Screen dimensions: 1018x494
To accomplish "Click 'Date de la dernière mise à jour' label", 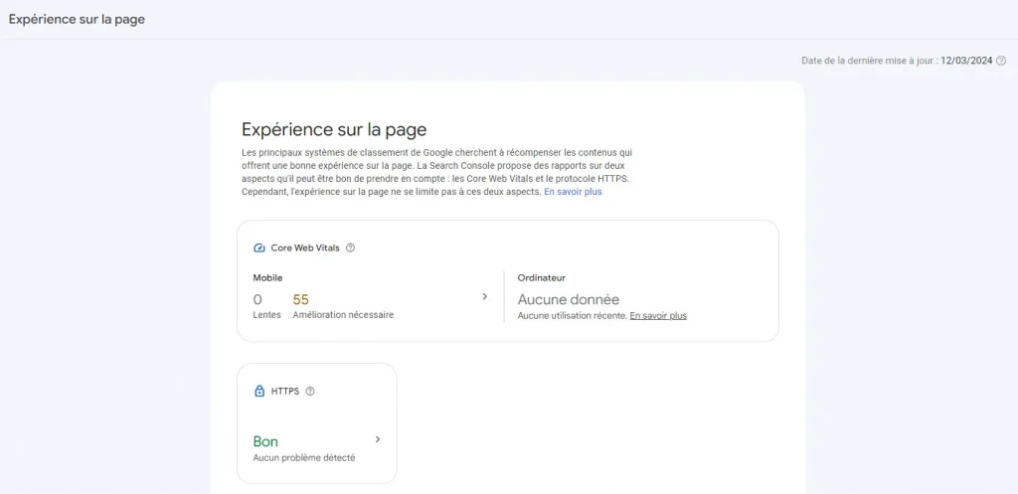I will 870,61.
